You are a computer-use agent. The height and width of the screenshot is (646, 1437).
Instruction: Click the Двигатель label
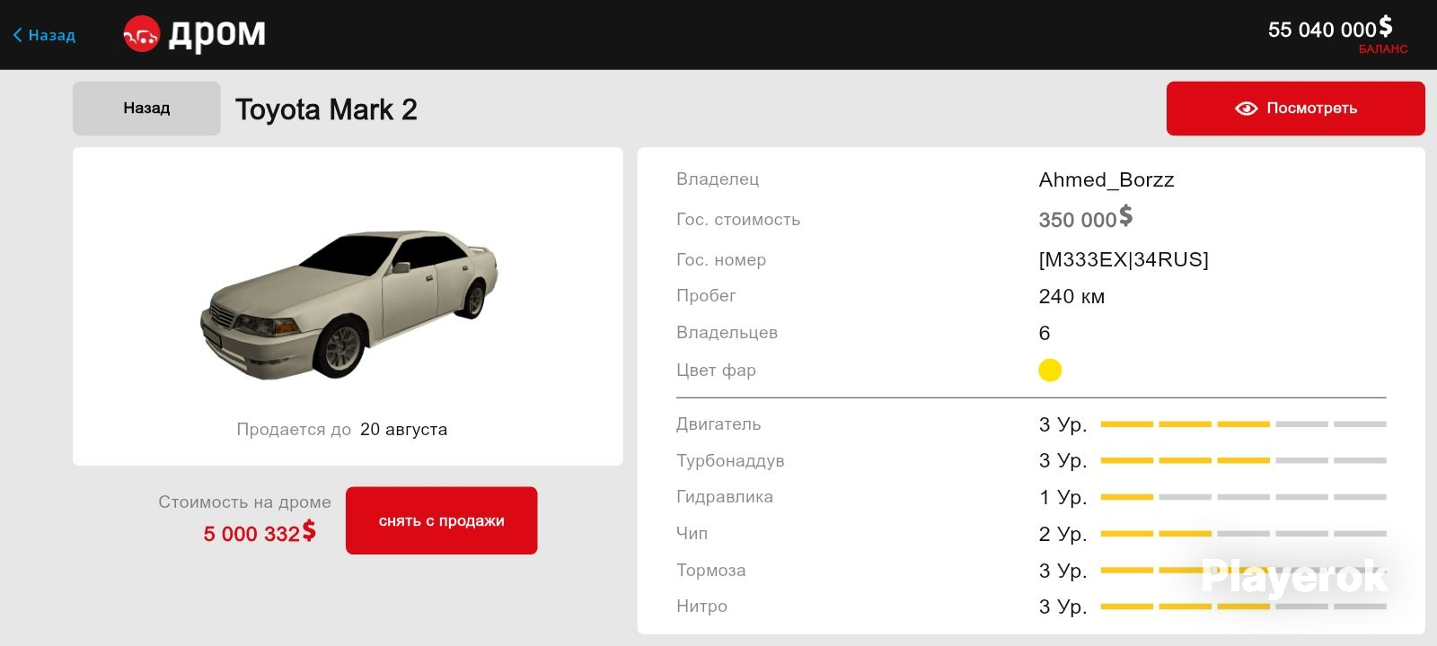[x=718, y=424]
